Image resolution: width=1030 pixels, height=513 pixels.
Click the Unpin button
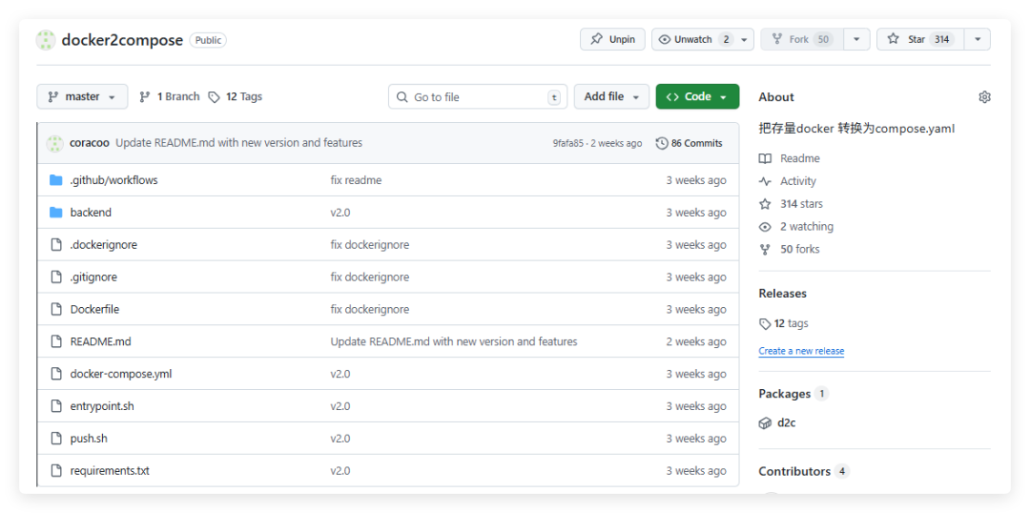612,39
